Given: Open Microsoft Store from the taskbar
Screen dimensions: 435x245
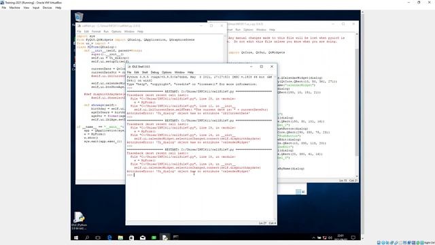Looking at the screenshot, I should coord(131,238).
